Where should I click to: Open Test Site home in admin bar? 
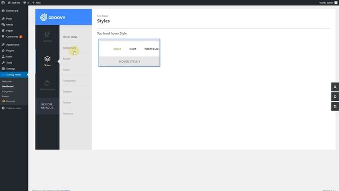(x=14, y=3)
